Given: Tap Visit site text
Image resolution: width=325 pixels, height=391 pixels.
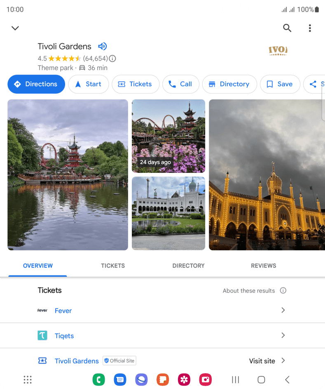Looking at the screenshot, I should click(x=262, y=361).
